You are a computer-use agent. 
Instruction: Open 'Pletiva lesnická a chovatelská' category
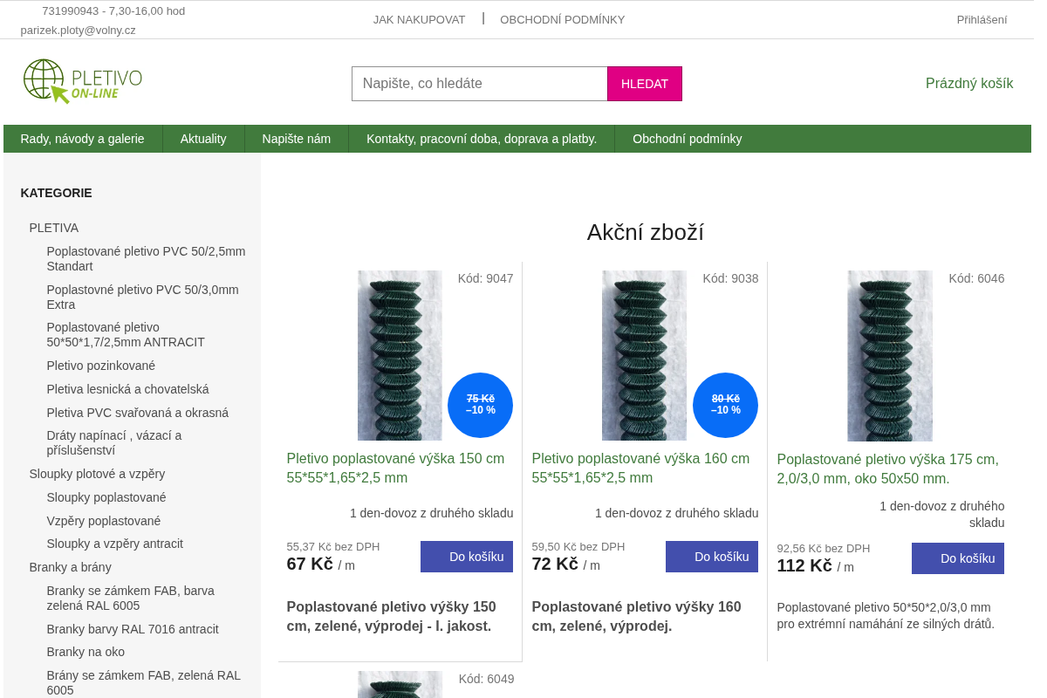(127, 389)
